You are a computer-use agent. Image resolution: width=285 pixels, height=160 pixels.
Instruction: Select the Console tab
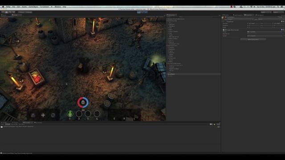tap(28, 123)
